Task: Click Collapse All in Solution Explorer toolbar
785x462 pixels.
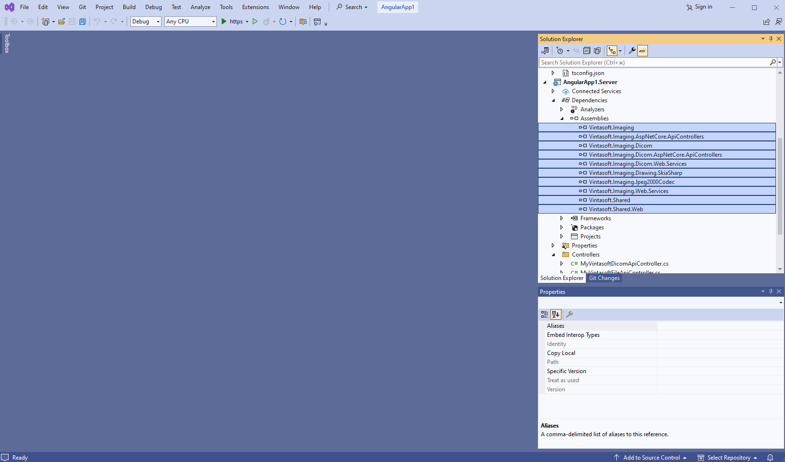Action: (x=587, y=51)
